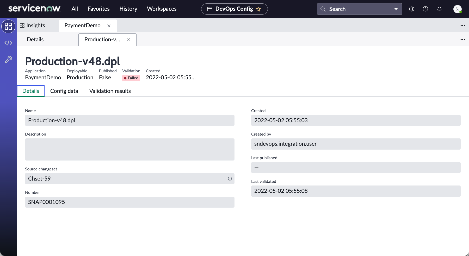Image resolution: width=469 pixels, height=256 pixels.
Task: Favorite DevOps Config with the star icon
Action: [258, 9]
